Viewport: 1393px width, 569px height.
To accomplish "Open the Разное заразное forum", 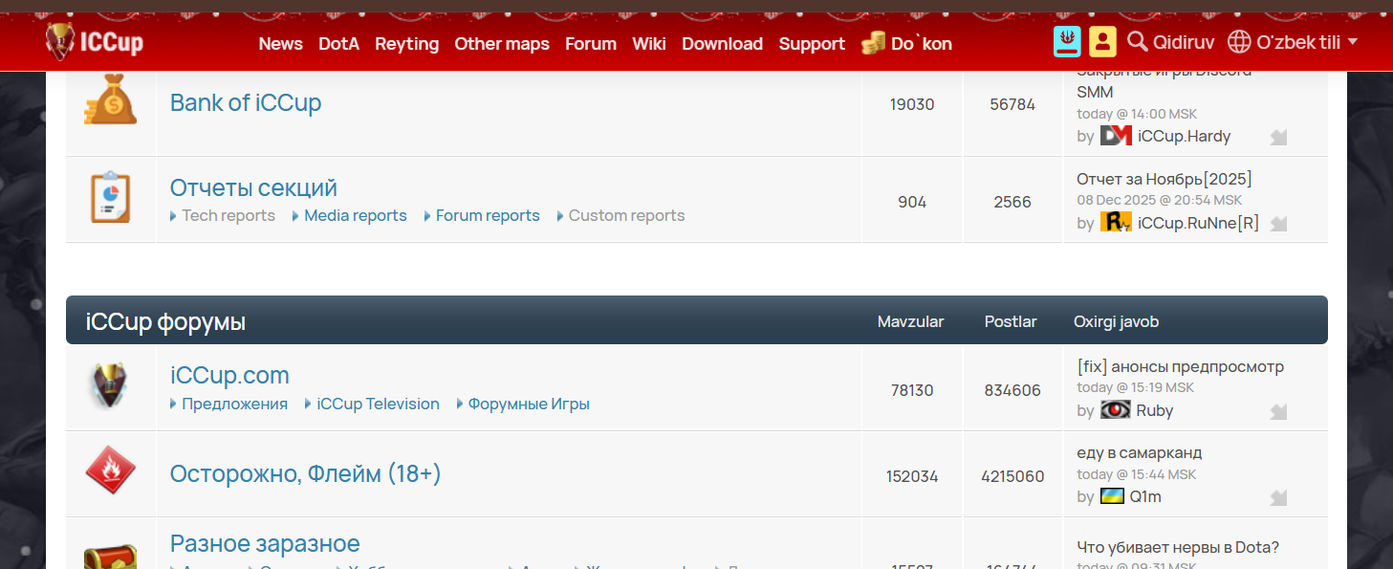I will tap(265, 543).
